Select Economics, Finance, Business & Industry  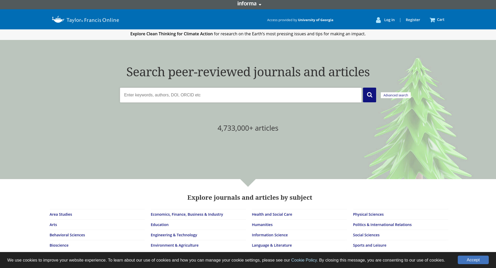pos(187,214)
